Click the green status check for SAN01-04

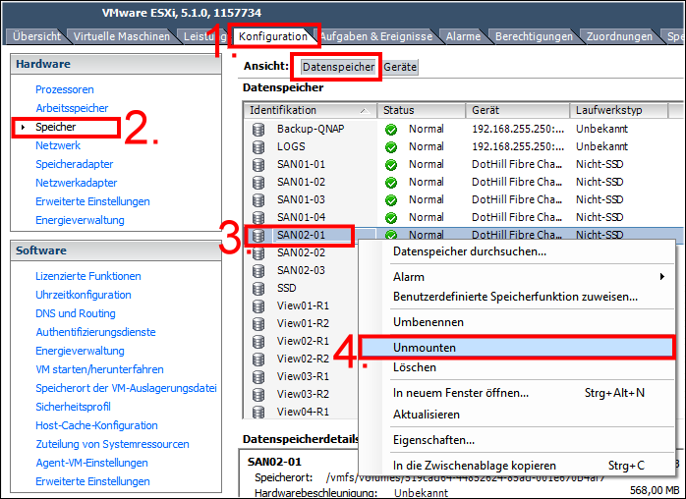[391, 217]
